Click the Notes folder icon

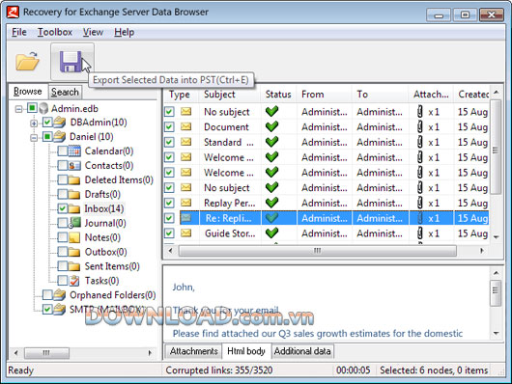pos(74,237)
